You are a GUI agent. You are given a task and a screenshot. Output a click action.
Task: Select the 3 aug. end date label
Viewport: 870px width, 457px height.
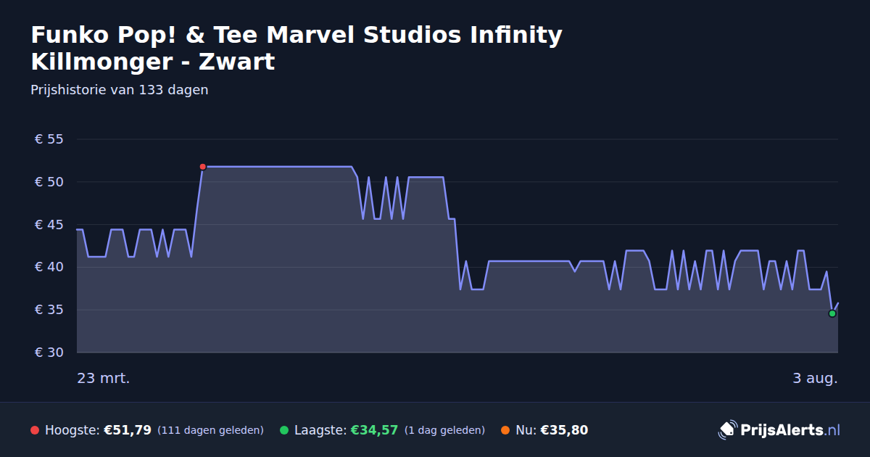coord(815,378)
